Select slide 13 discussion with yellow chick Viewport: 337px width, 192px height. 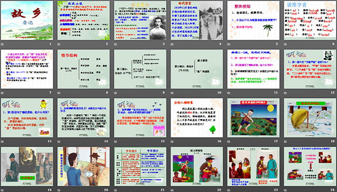tap(27, 118)
